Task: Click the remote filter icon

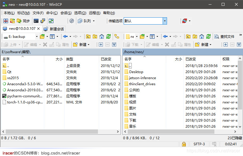Action: tap(152, 37)
